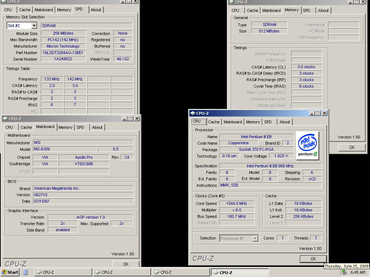Select Memory tab in the SPD window
This screenshot has height=277, width=370.
[x=64, y=10]
